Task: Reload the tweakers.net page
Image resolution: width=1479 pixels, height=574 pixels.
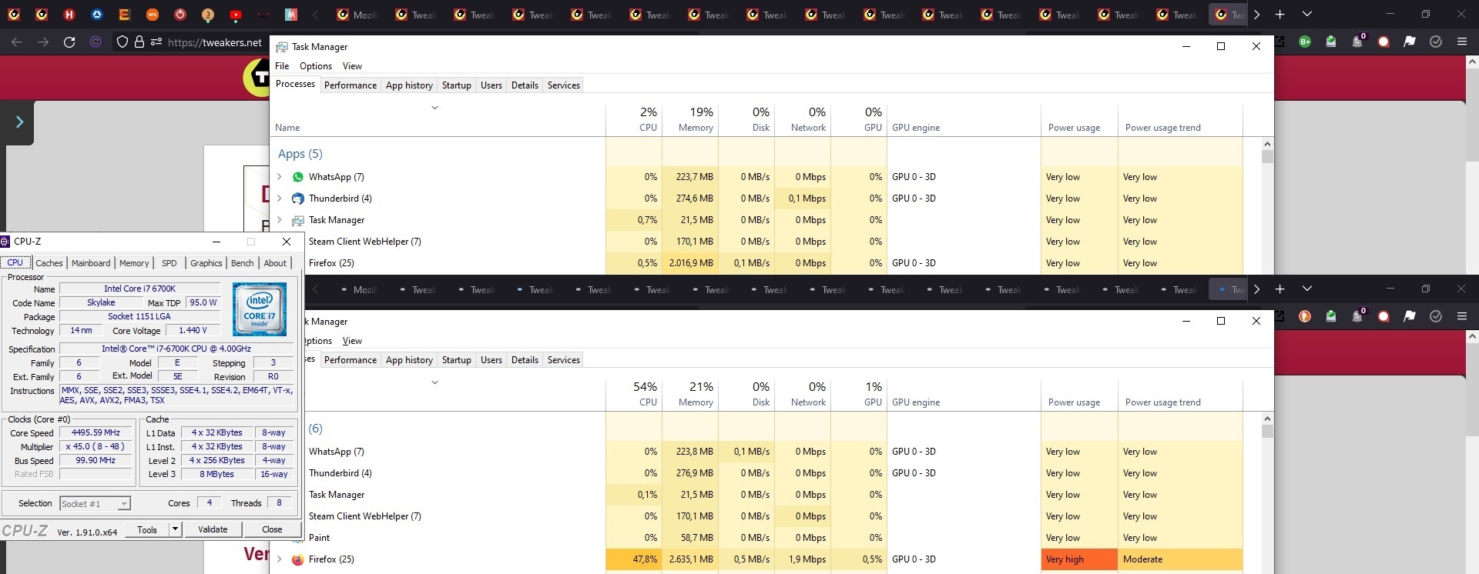Action: click(x=69, y=42)
